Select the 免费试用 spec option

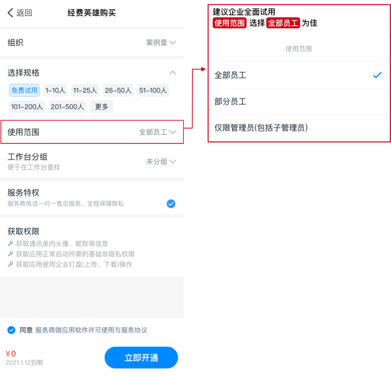pos(25,90)
